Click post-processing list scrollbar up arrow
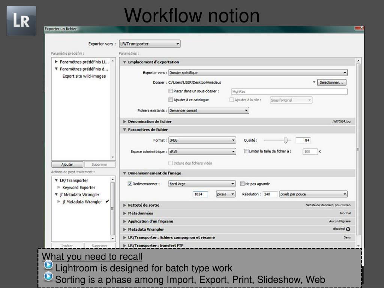Screen dimensions: 384x288 click(x=112, y=180)
